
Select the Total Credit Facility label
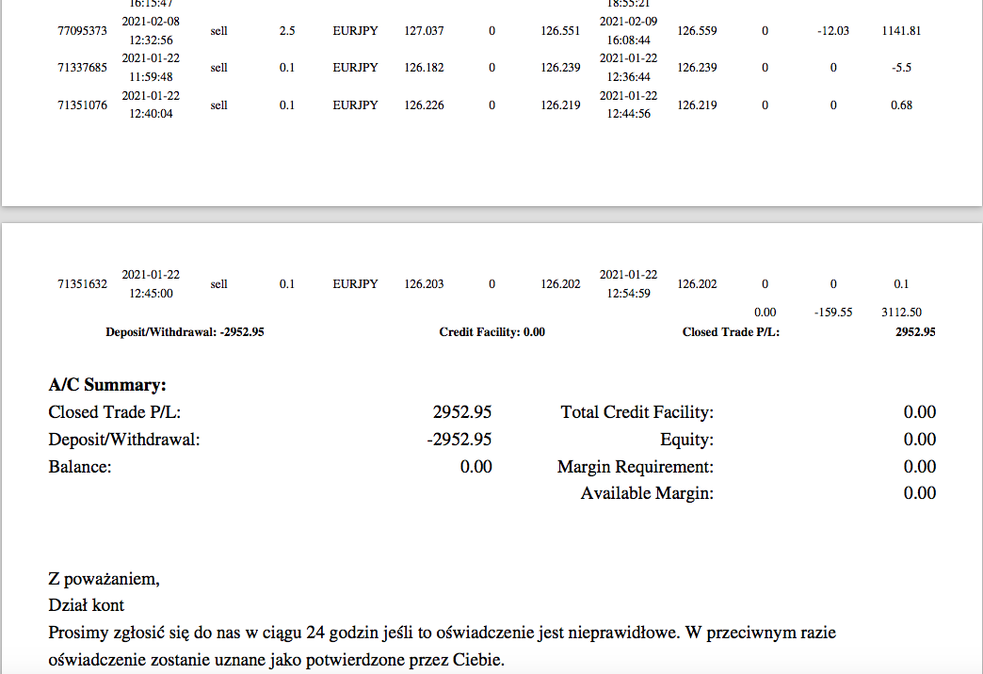[637, 412]
